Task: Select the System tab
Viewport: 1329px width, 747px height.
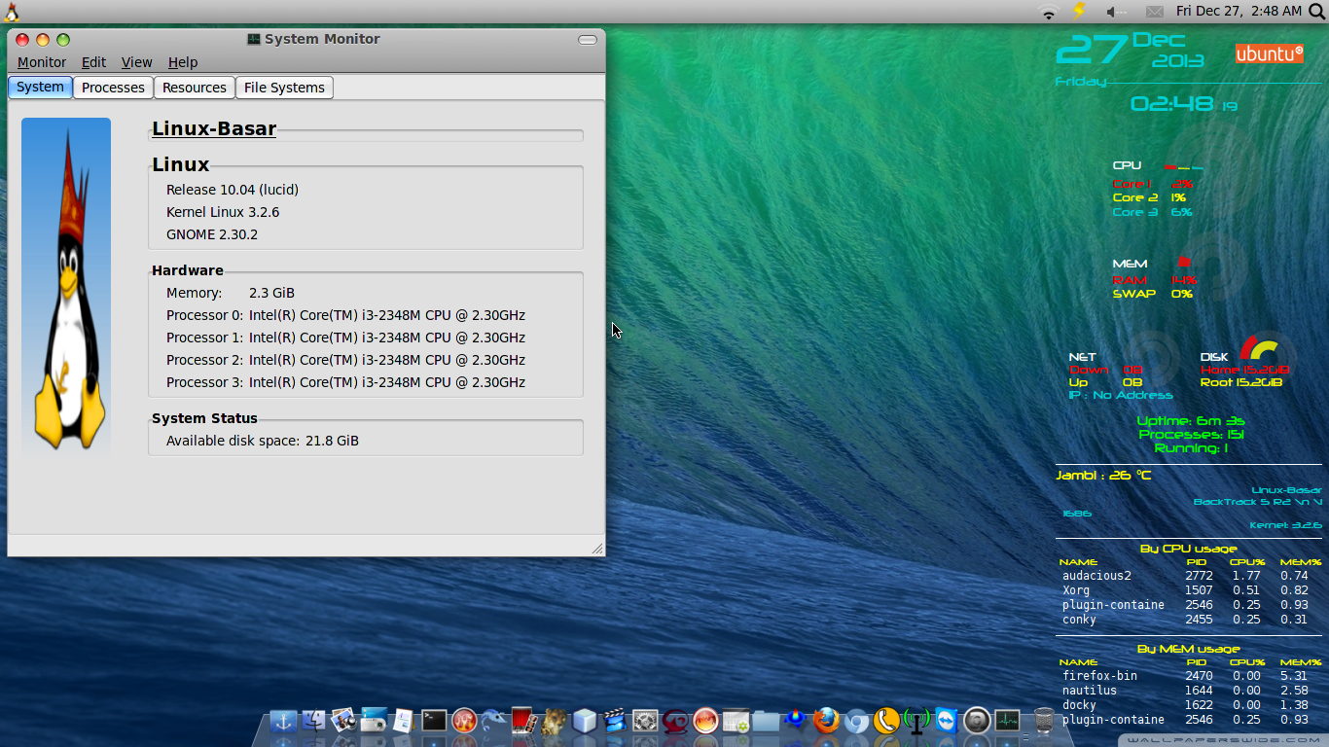Action: (40, 88)
